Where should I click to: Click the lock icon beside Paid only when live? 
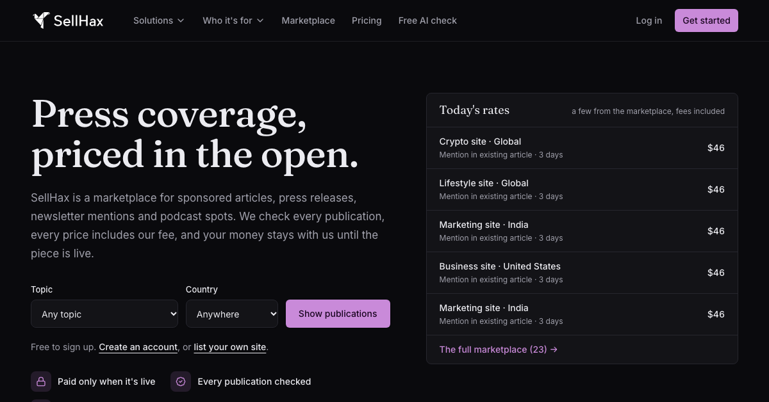pyautogui.click(x=41, y=382)
